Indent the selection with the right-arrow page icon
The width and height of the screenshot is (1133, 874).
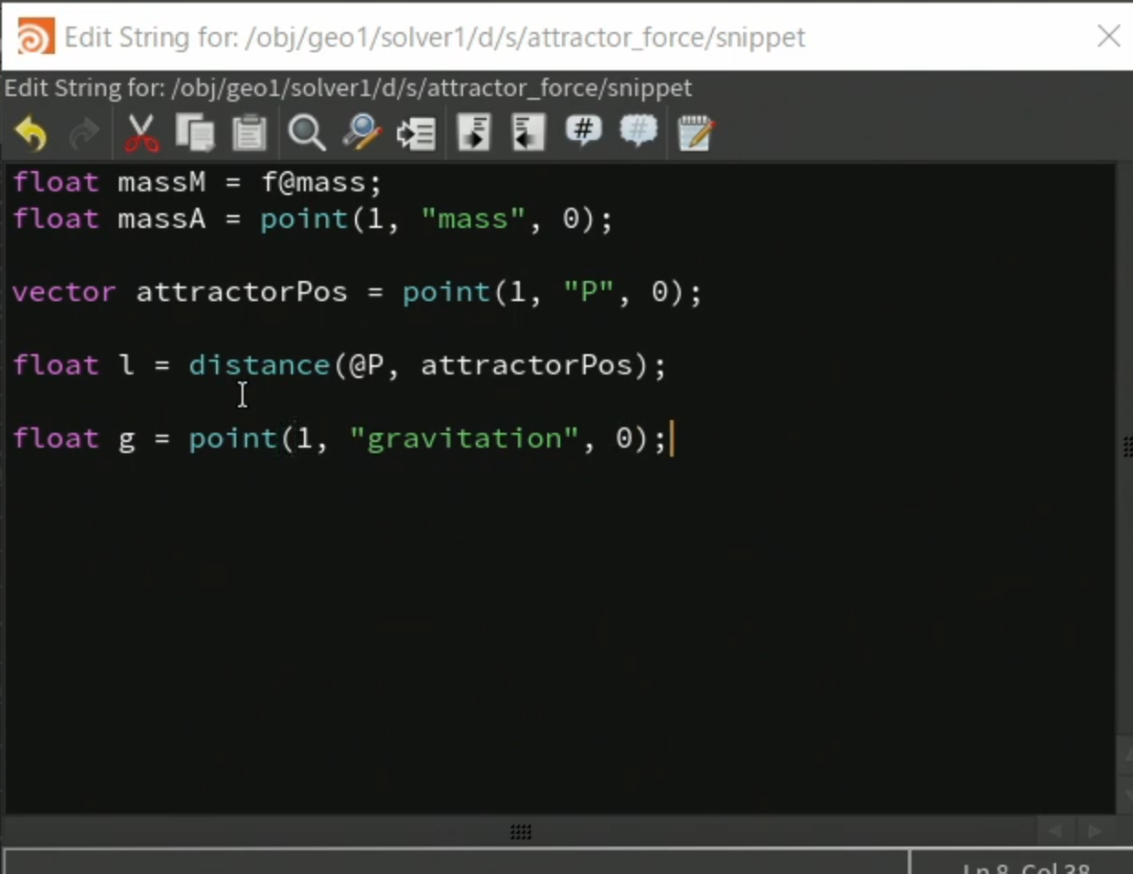coord(474,134)
